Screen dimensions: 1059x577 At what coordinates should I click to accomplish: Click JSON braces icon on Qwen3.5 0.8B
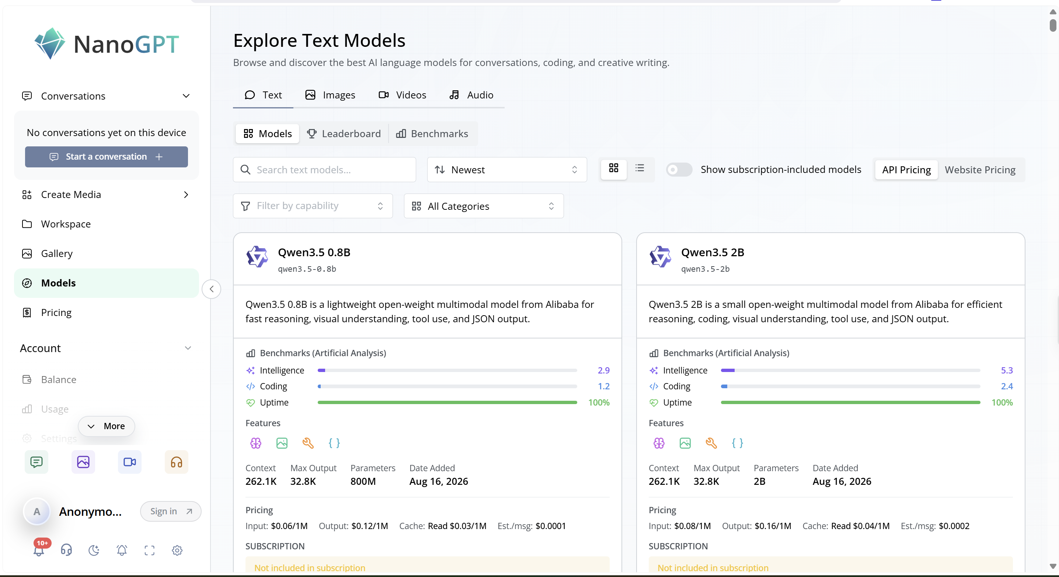coord(334,443)
